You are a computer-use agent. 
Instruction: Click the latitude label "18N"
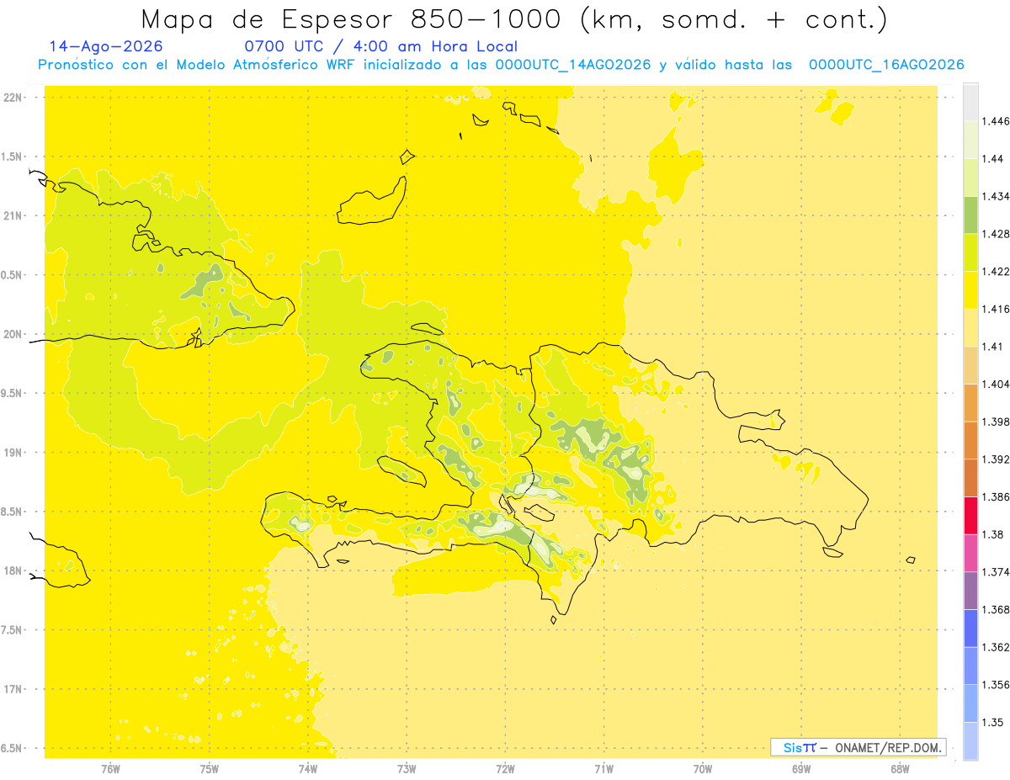[13, 571]
